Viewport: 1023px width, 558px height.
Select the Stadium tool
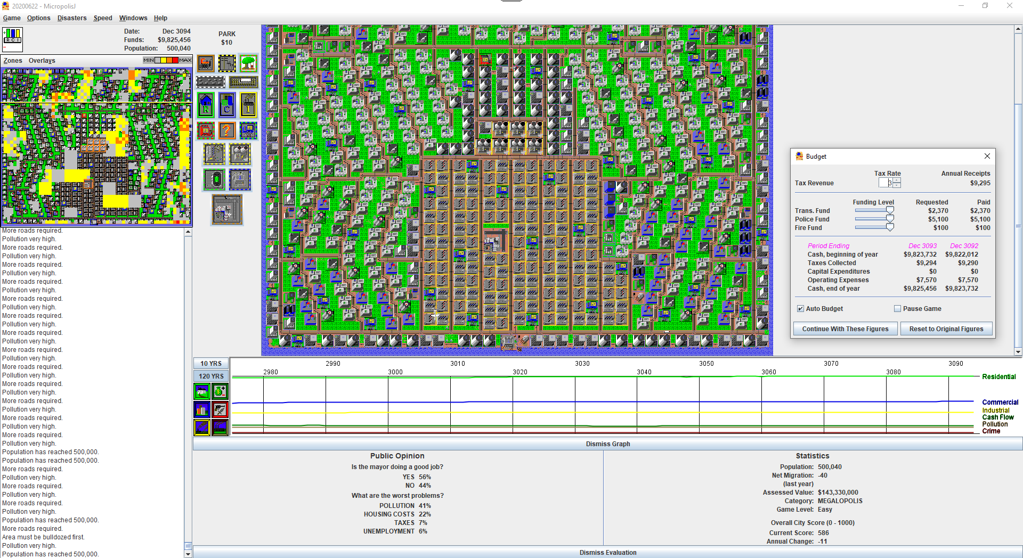214,179
